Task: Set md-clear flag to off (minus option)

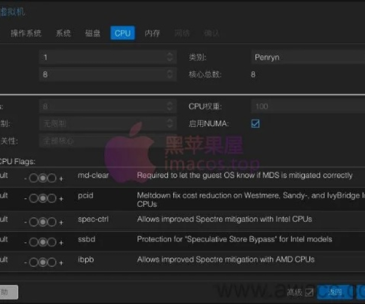Action: point(33,178)
